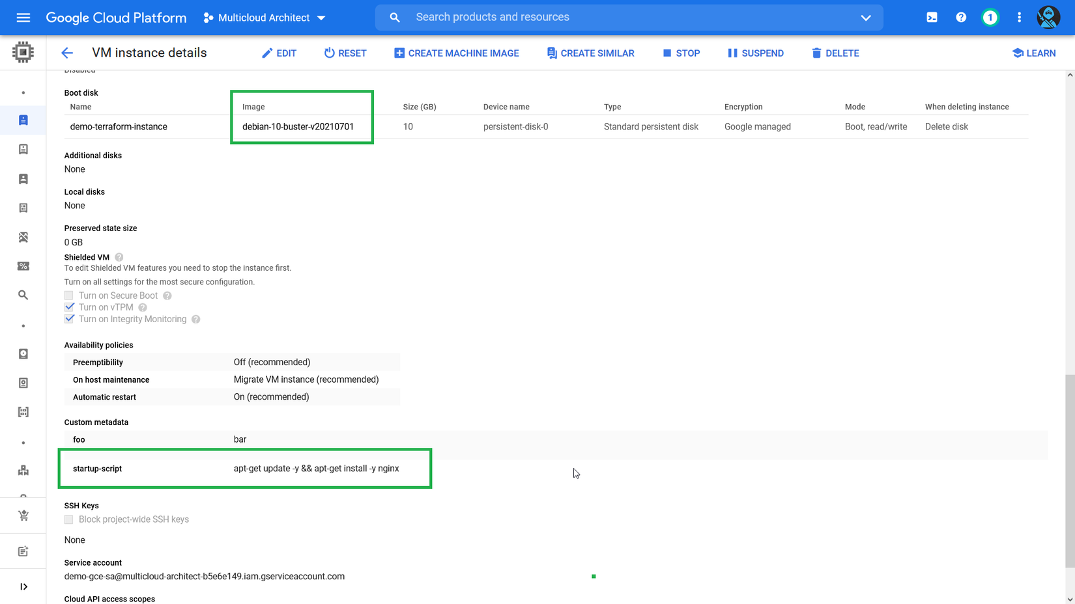1075x604 pixels.
Task: Select VM instances icon in sidebar
Action: 23,120
